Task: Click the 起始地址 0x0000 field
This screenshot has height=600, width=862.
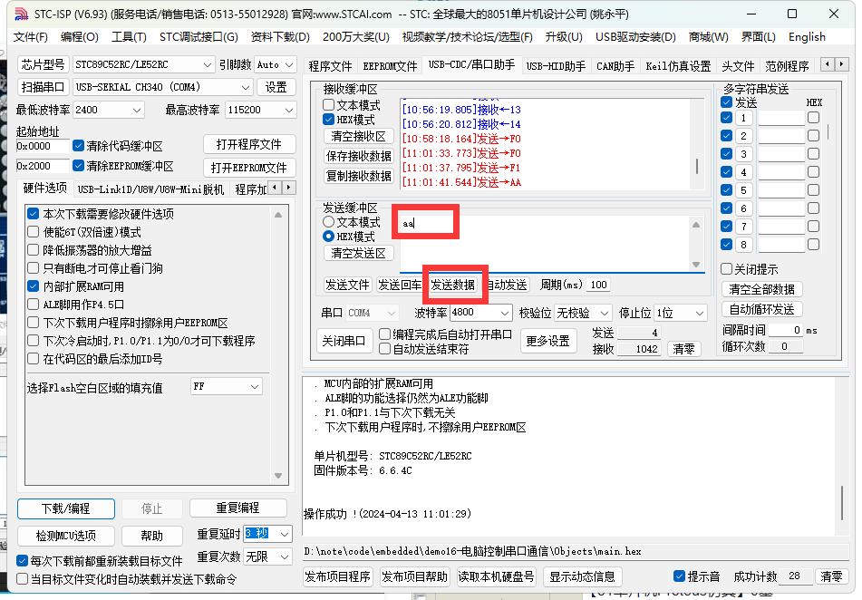Action: (43, 146)
